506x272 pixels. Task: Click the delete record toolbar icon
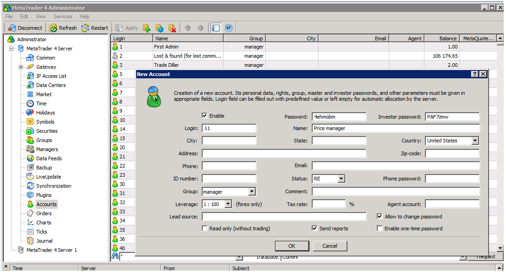click(172, 28)
